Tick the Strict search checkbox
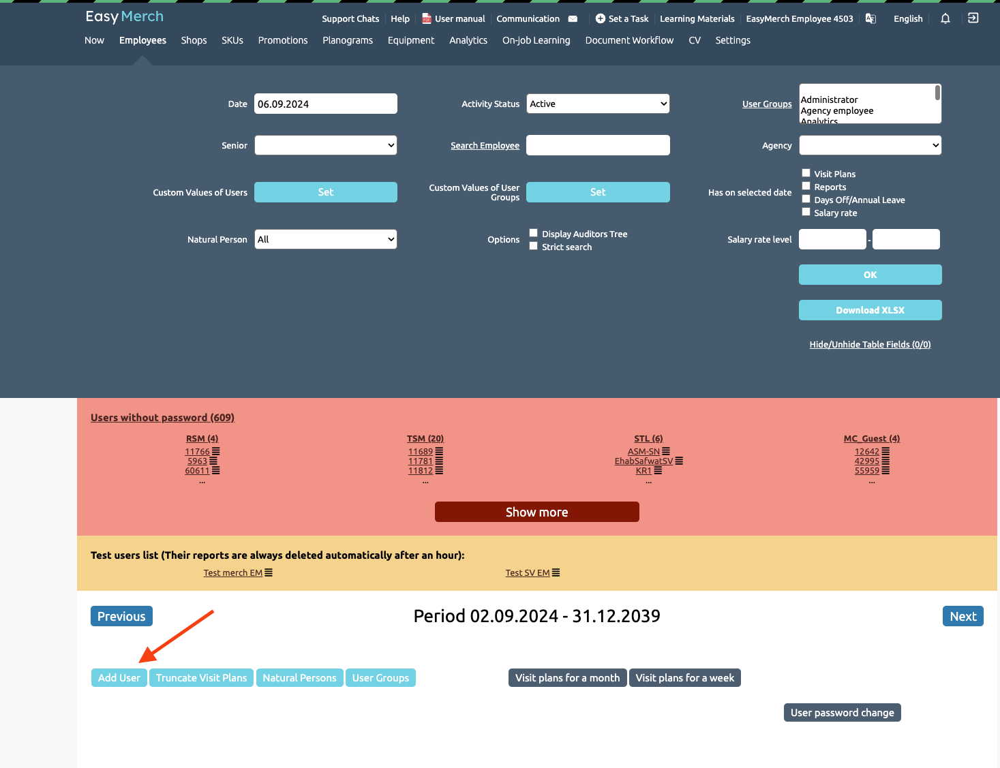Viewport: 1000px width, 768px height. (x=534, y=246)
